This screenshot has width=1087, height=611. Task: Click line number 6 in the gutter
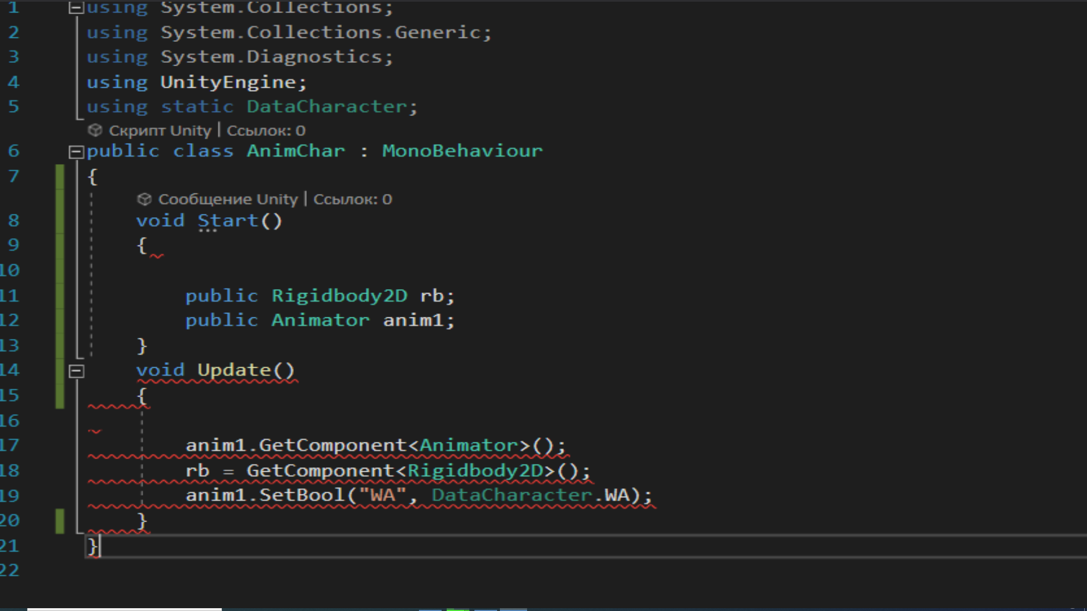(x=14, y=151)
